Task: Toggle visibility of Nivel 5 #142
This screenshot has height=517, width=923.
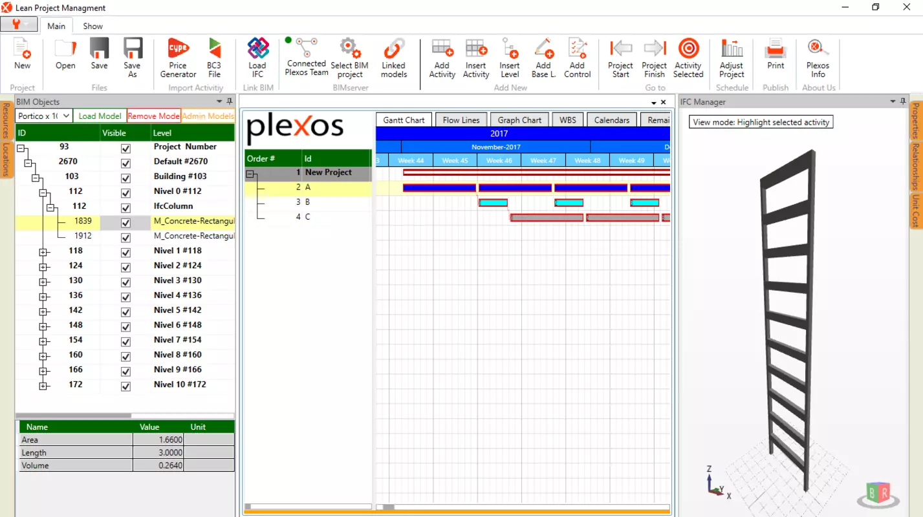Action: pos(125,312)
